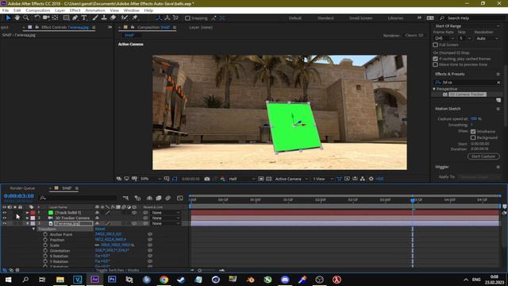This screenshot has height=286, width=508.
Task: Click the composition mini-flowchart icon in timeline
Action: coord(125,198)
